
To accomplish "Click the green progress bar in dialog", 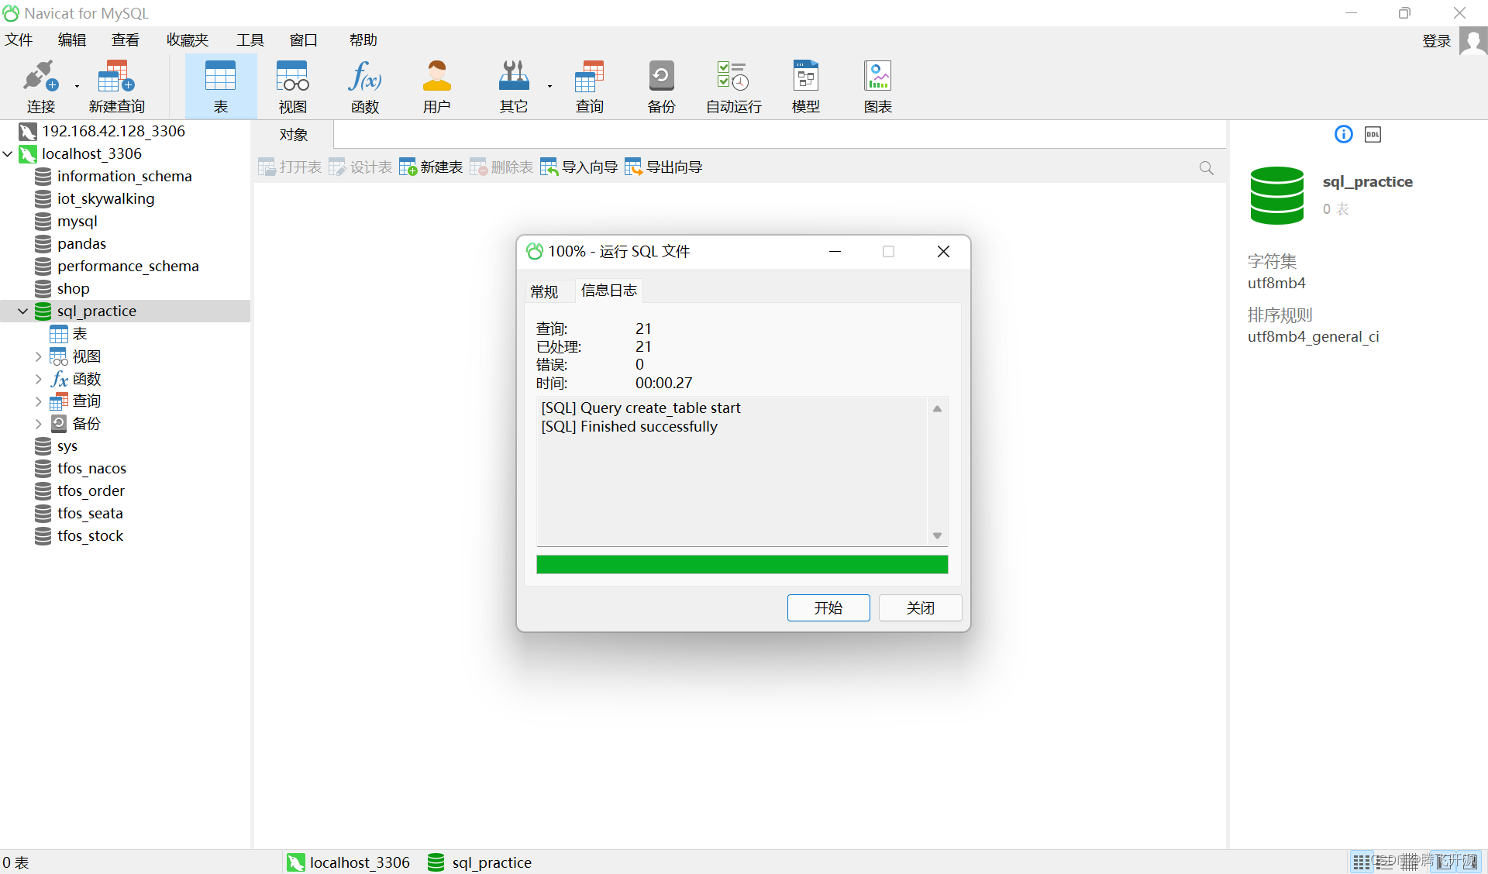I will (x=742, y=564).
